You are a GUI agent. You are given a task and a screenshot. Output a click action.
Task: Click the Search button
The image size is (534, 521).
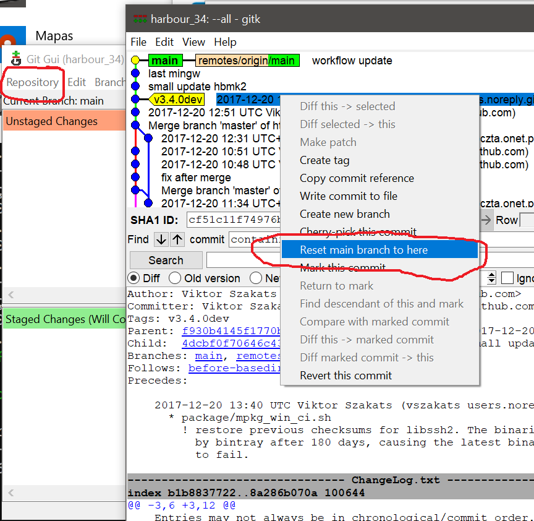click(166, 260)
